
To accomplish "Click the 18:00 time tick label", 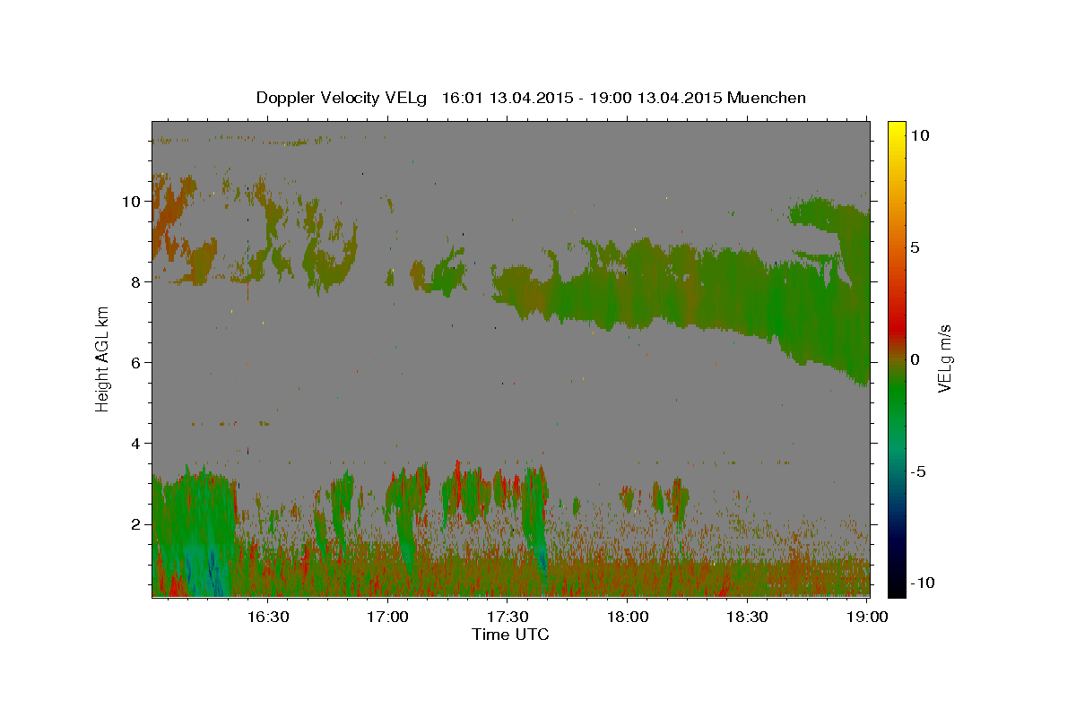I will coord(628,617).
